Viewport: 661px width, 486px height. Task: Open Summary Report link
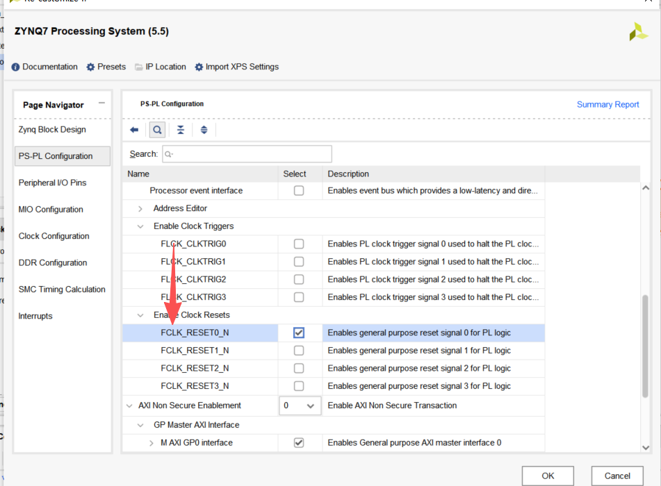pyautogui.click(x=608, y=104)
